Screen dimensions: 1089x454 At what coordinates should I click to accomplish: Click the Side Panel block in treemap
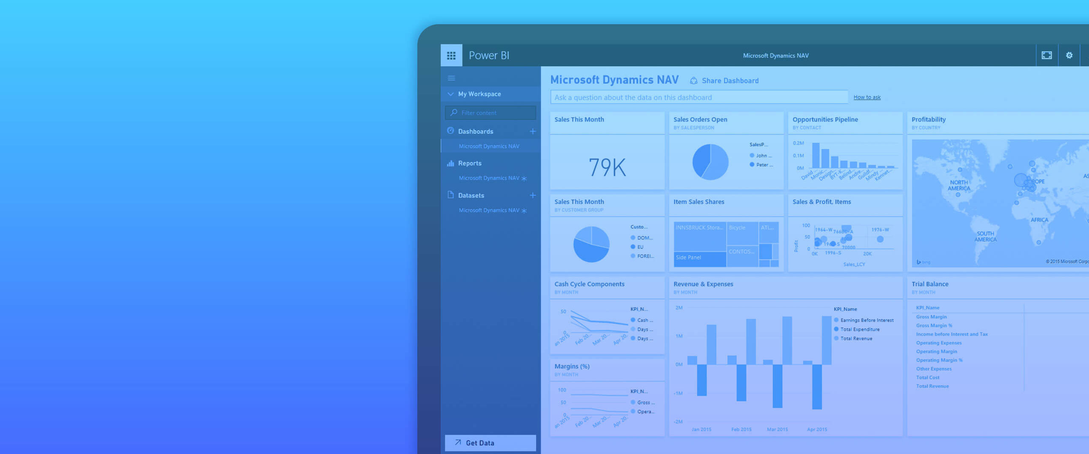[x=700, y=259]
